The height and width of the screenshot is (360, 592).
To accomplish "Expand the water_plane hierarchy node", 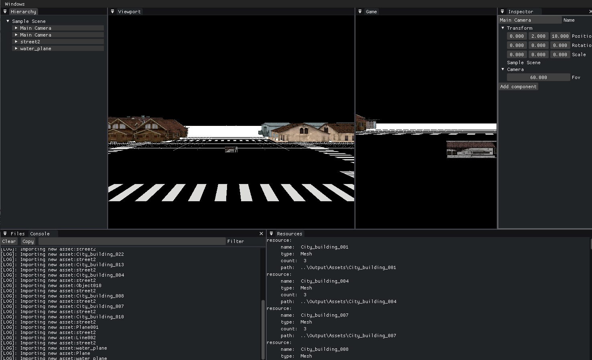I will pos(16,49).
